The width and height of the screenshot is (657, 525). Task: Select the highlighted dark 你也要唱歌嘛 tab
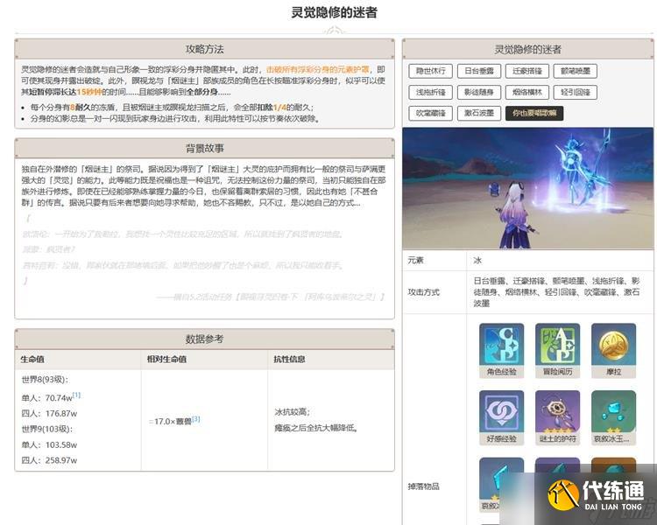[x=534, y=113]
